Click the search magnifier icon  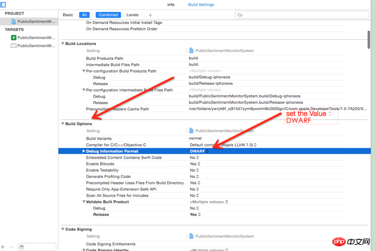pos(240,15)
